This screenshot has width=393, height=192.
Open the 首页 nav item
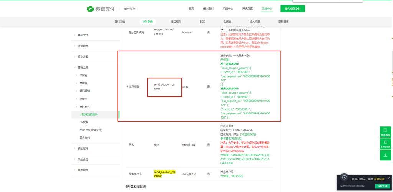[x=191, y=8]
